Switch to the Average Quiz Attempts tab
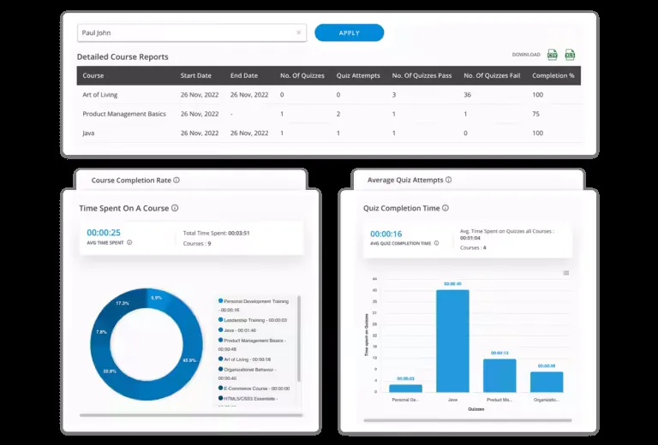The height and width of the screenshot is (445, 658). click(468, 180)
